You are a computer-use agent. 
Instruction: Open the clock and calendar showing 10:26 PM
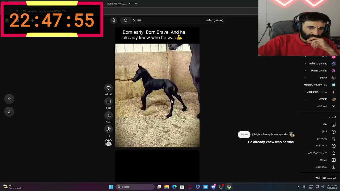[332, 187]
